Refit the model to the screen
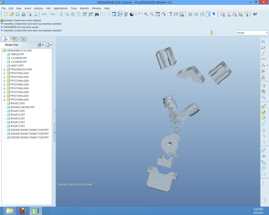 [158, 14]
